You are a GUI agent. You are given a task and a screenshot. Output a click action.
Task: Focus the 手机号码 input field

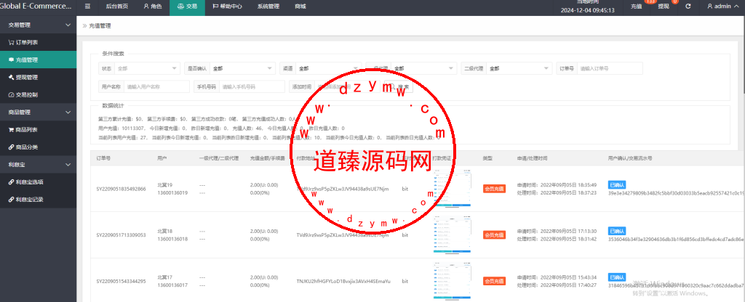252,87
